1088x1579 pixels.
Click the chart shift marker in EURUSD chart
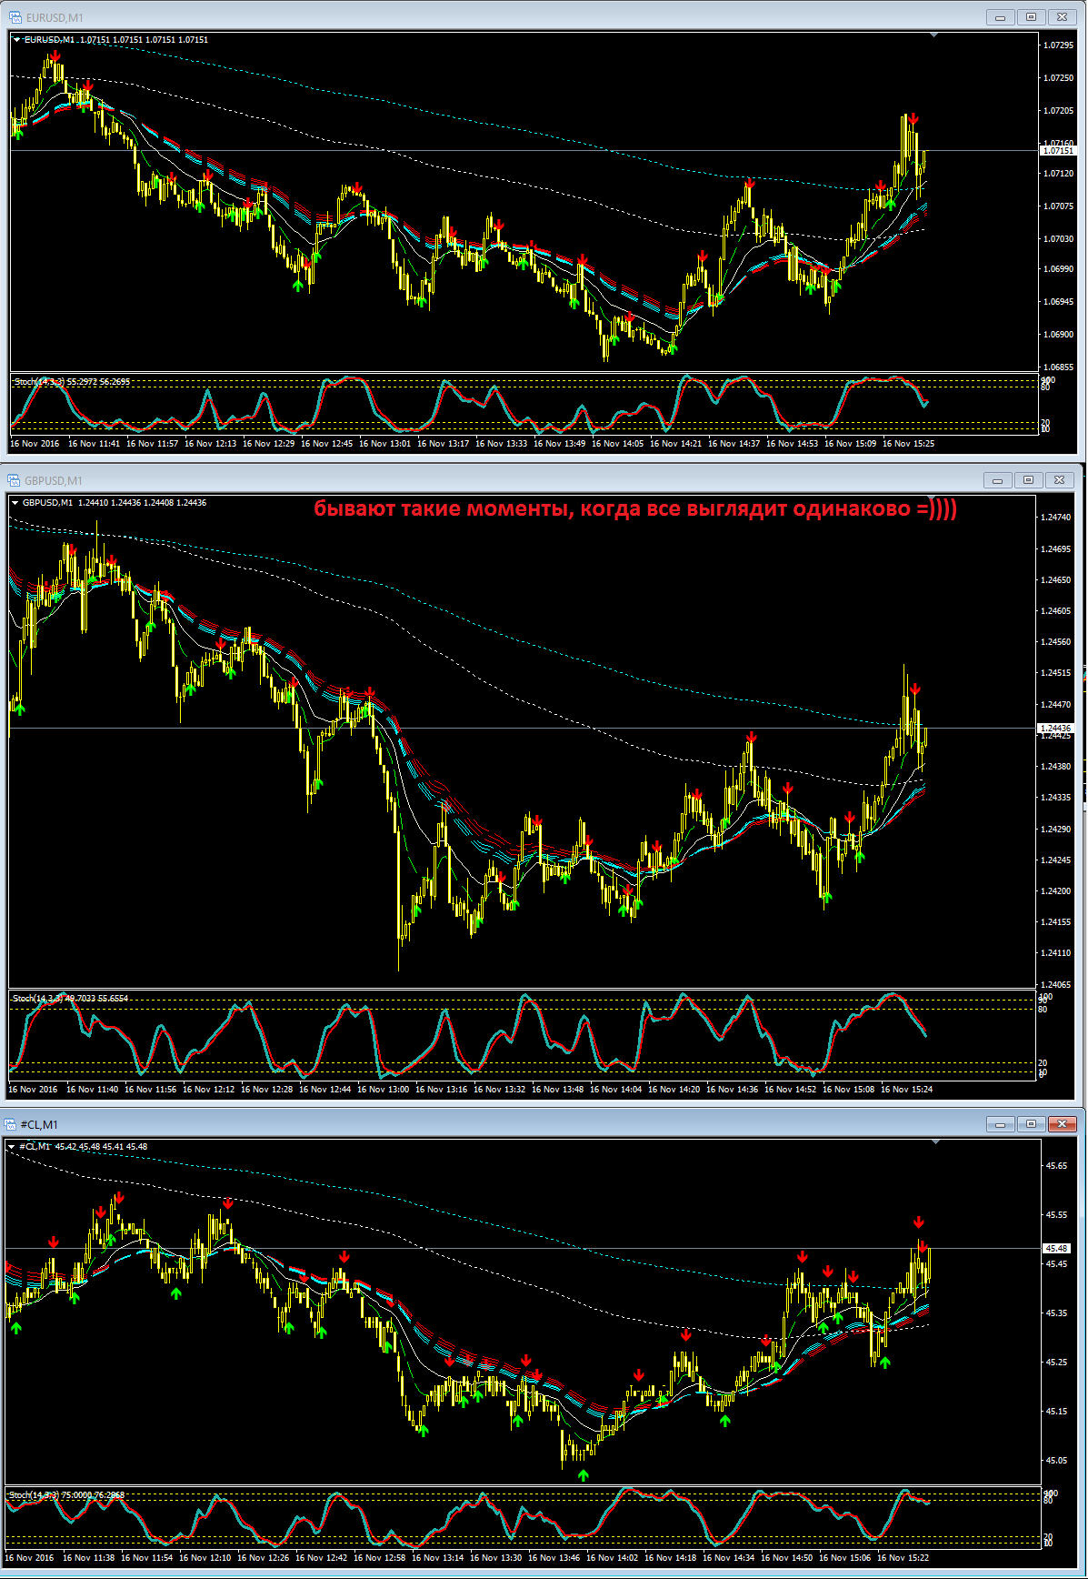934,35
